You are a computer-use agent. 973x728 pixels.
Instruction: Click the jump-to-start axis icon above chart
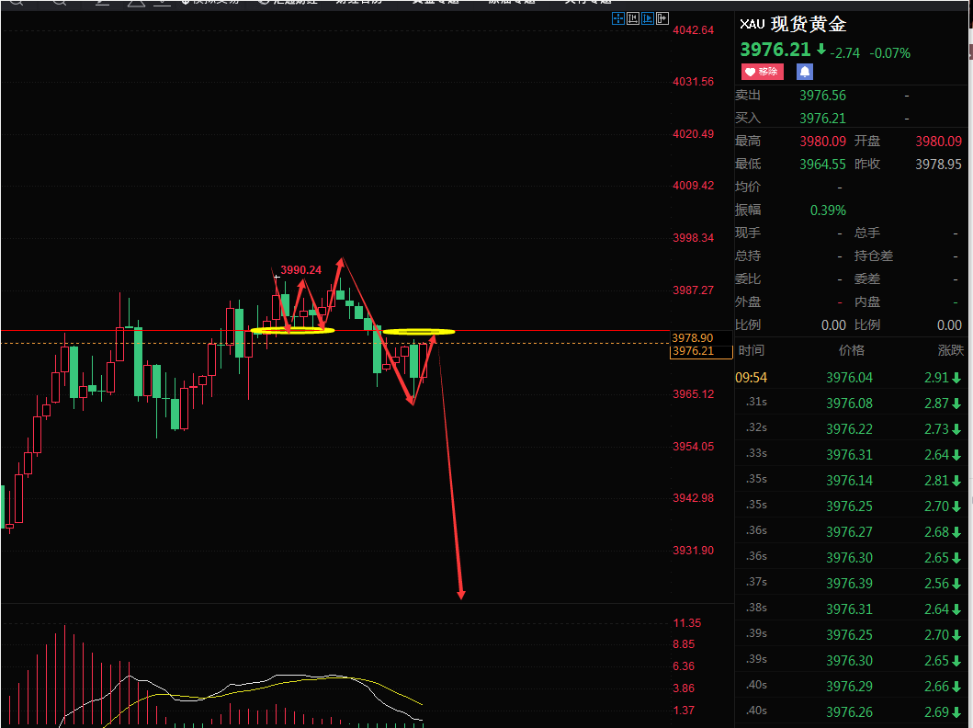[633, 18]
